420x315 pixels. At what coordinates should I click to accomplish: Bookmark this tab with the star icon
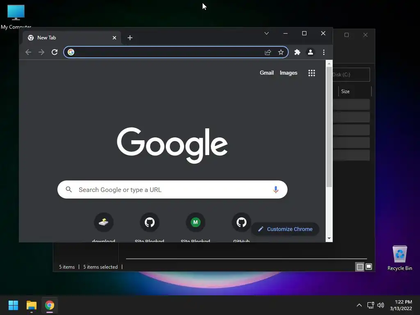pos(281,52)
